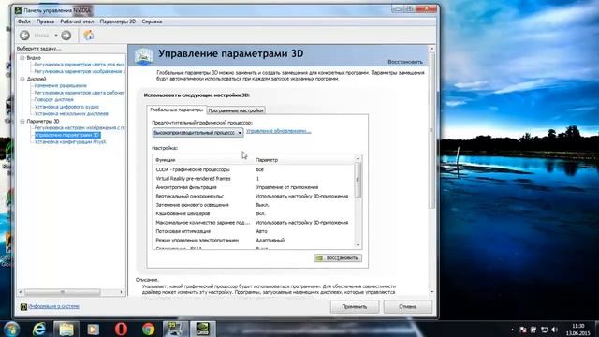Image resolution: width=599 pixels, height=337 pixels.
Task: Select Регулировка параметров изображения under Видео
Action: [x=80, y=71]
